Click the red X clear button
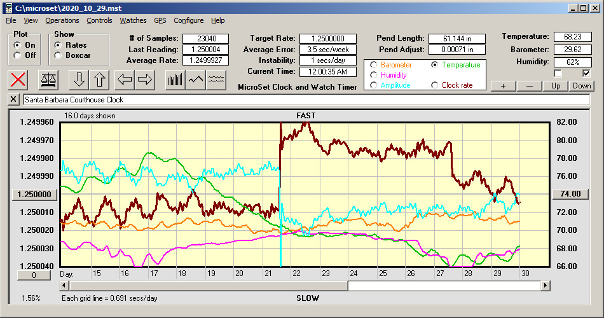 point(19,79)
